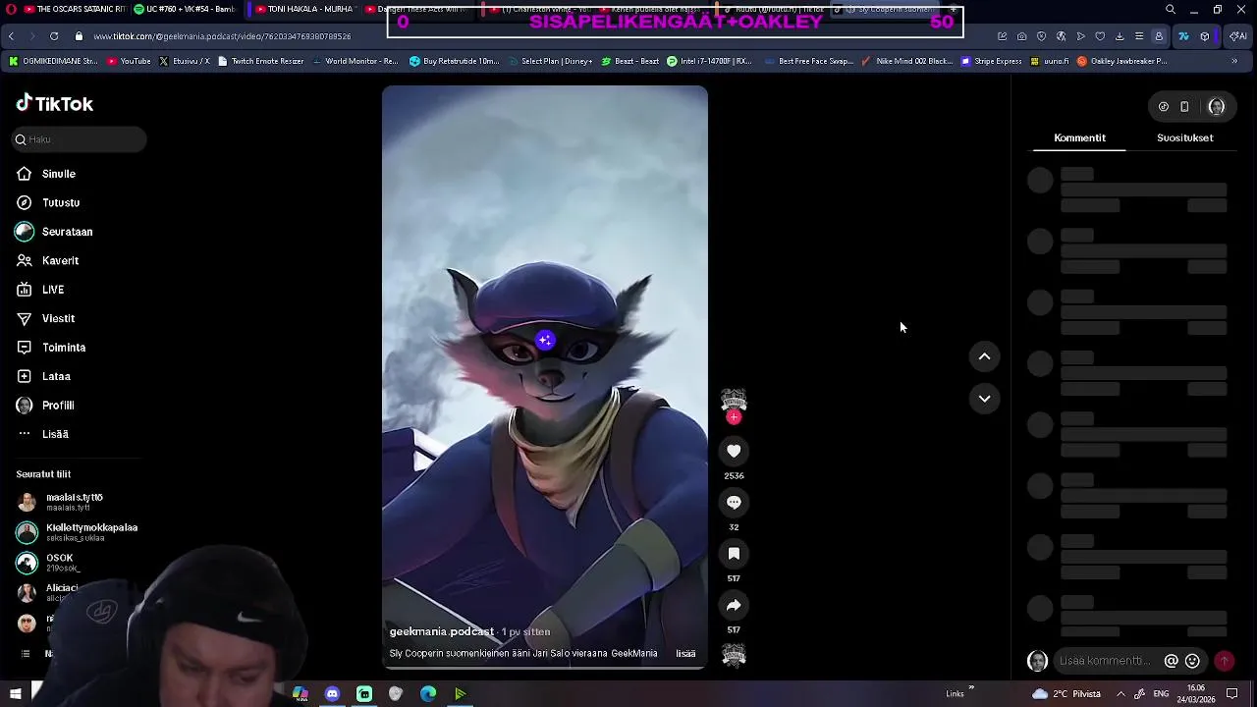The height and width of the screenshot is (707, 1257).
Task: Open Oakley Jawbreaker bookmark
Action: tap(1122, 61)
